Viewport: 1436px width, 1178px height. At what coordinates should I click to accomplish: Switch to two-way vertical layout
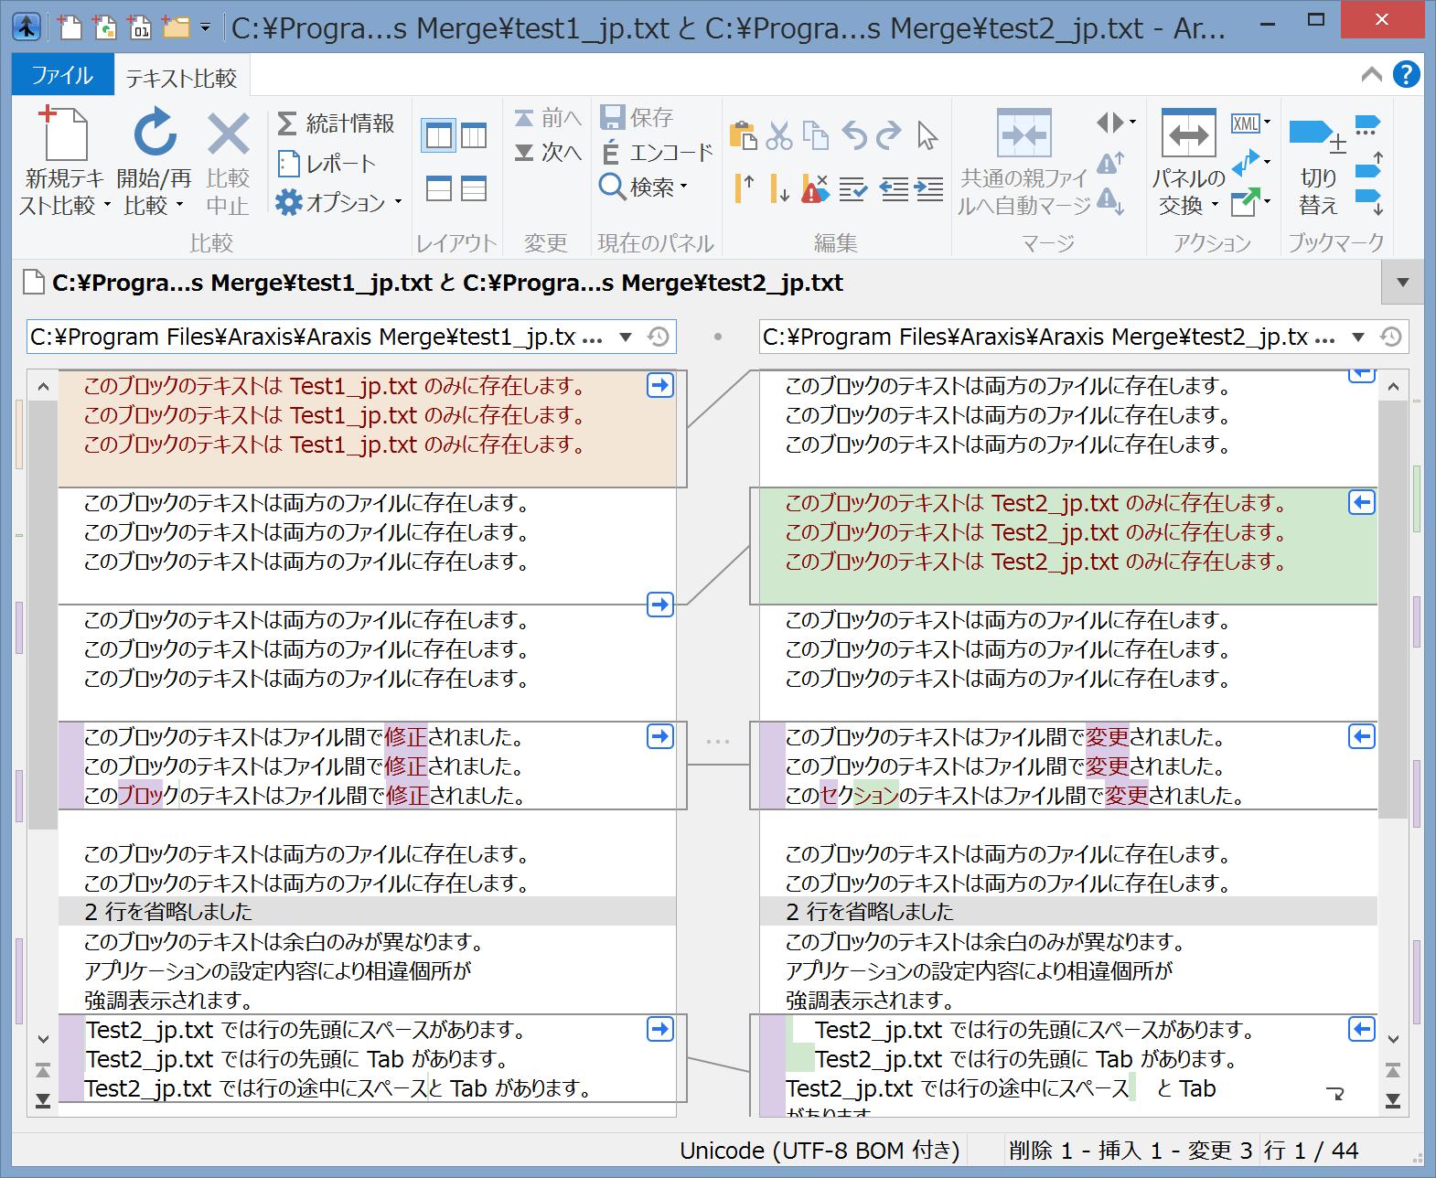point(439,136)
